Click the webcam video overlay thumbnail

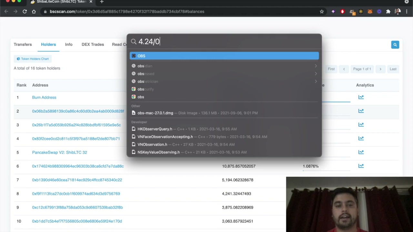coord(349,204)
